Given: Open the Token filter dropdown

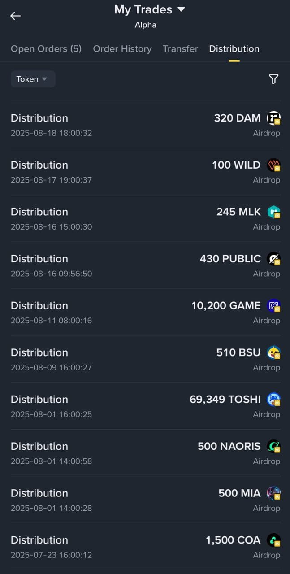Looking at the screenshot, I should 33,79.
